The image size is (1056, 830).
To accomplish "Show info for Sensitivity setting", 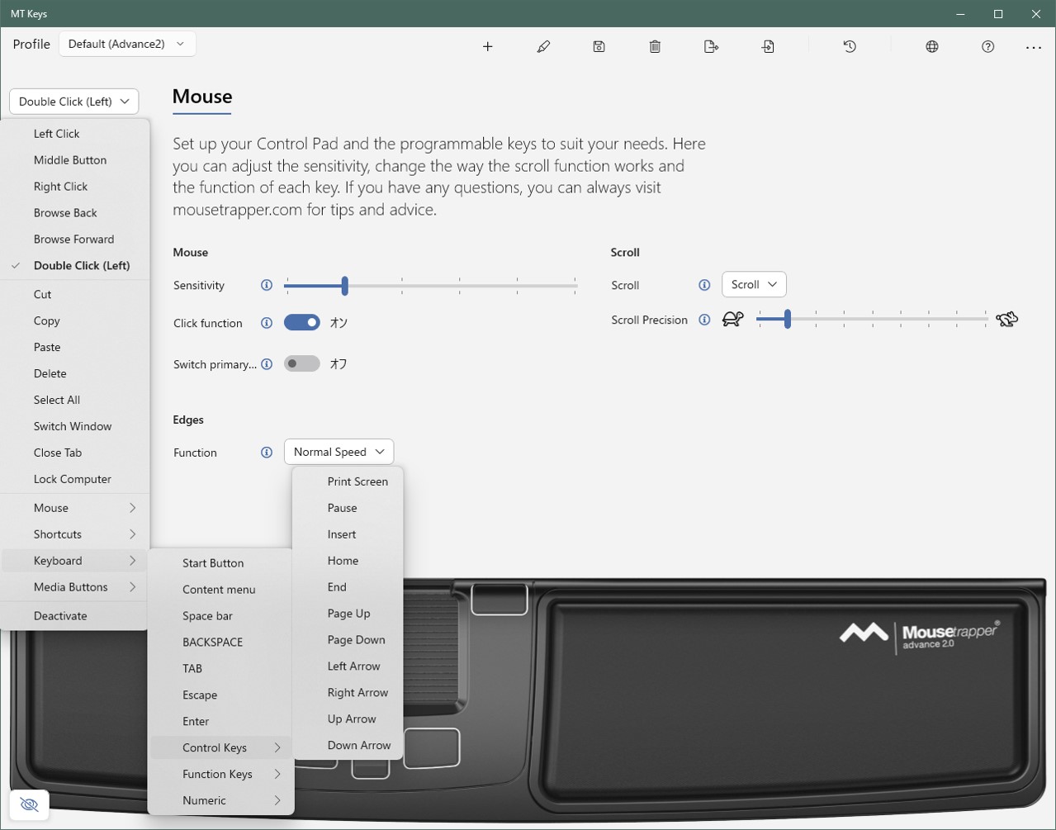I will point(267,285).
